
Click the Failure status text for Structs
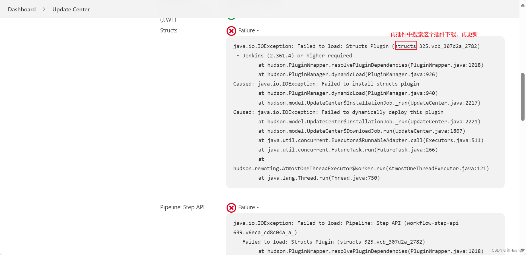tap(248, 30)
